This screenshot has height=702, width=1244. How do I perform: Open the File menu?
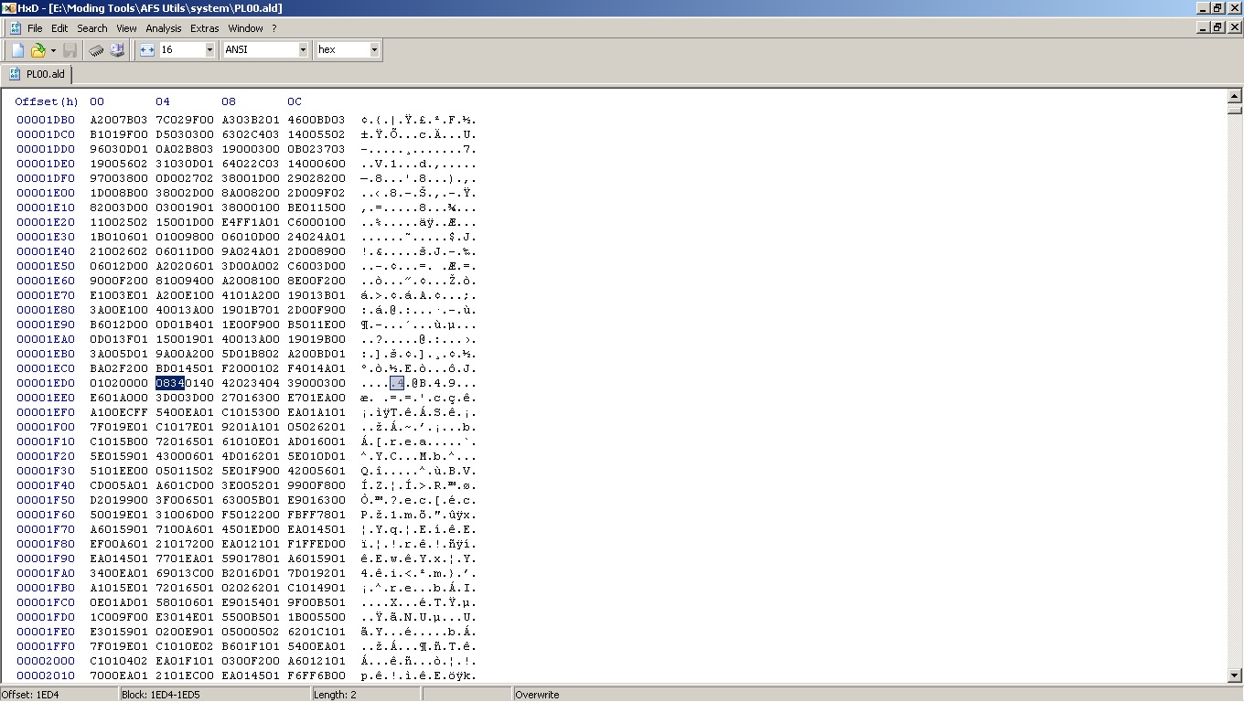click(35, 28)
